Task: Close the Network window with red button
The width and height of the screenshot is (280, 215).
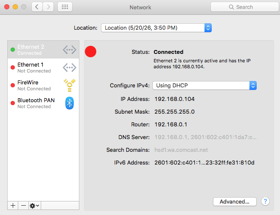Action: (7, 7)
